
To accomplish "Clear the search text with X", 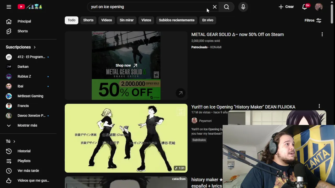I will click(x=215, y=7).
